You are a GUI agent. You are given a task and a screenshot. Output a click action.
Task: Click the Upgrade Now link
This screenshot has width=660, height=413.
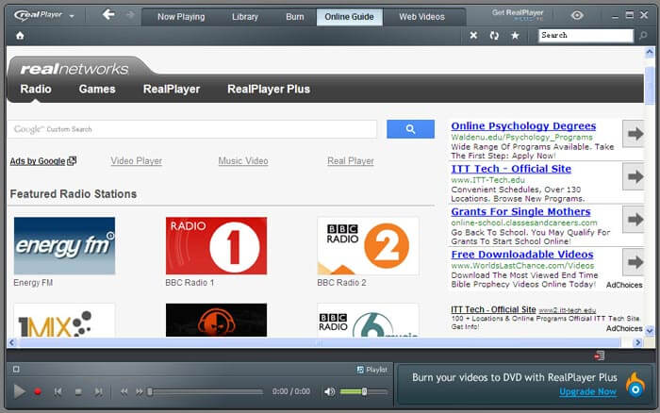587,391
